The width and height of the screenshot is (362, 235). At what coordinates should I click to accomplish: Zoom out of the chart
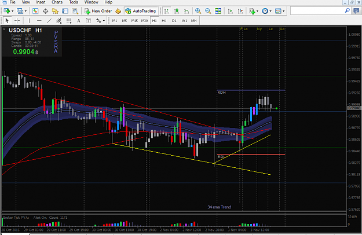point(208,11)
